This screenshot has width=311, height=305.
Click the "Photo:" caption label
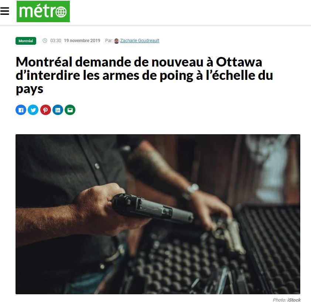point(280,300)
